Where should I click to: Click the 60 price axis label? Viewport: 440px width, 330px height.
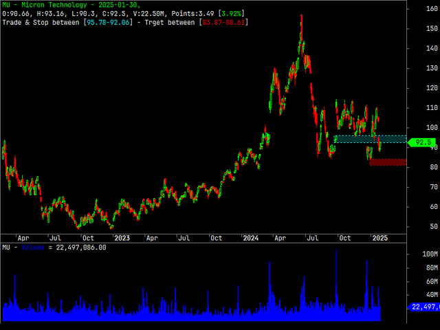coord(434,207)
